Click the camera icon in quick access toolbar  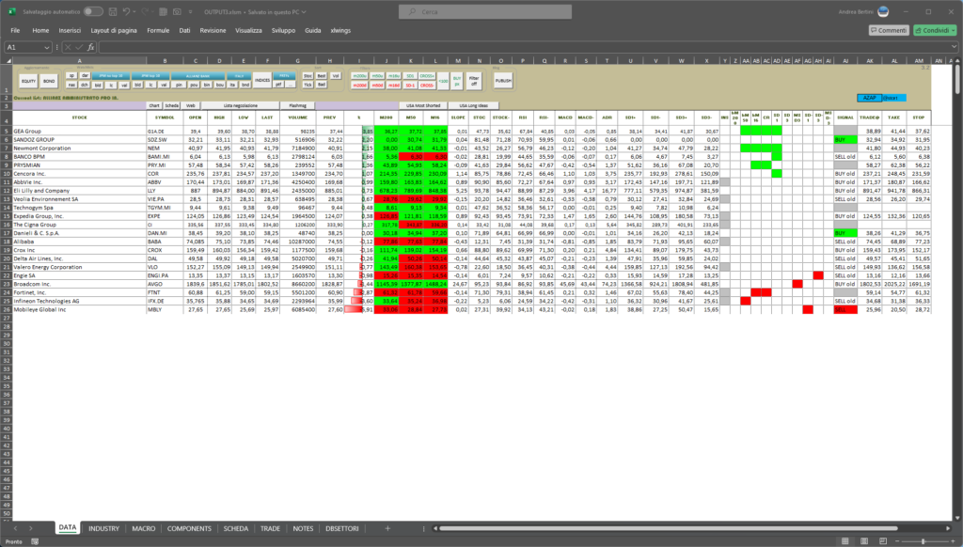tap(177, 11)
